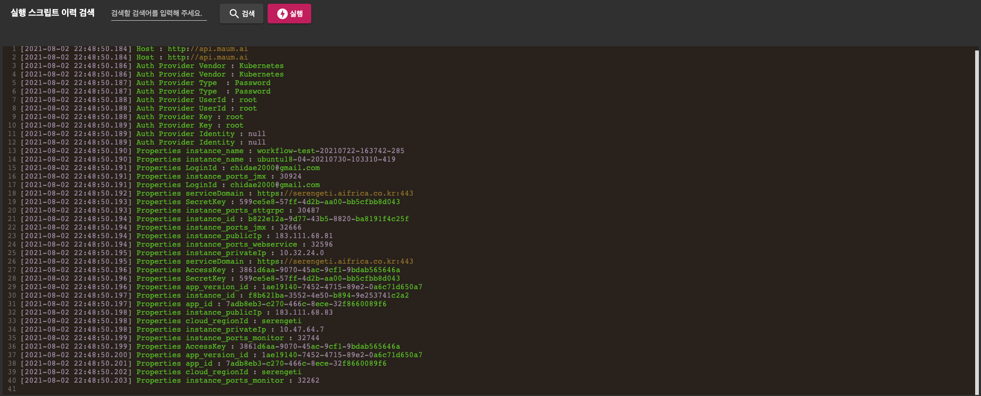Click empty line number 41 in gutter
Viewport: 981px width, 396px height.
pos(12,389)
